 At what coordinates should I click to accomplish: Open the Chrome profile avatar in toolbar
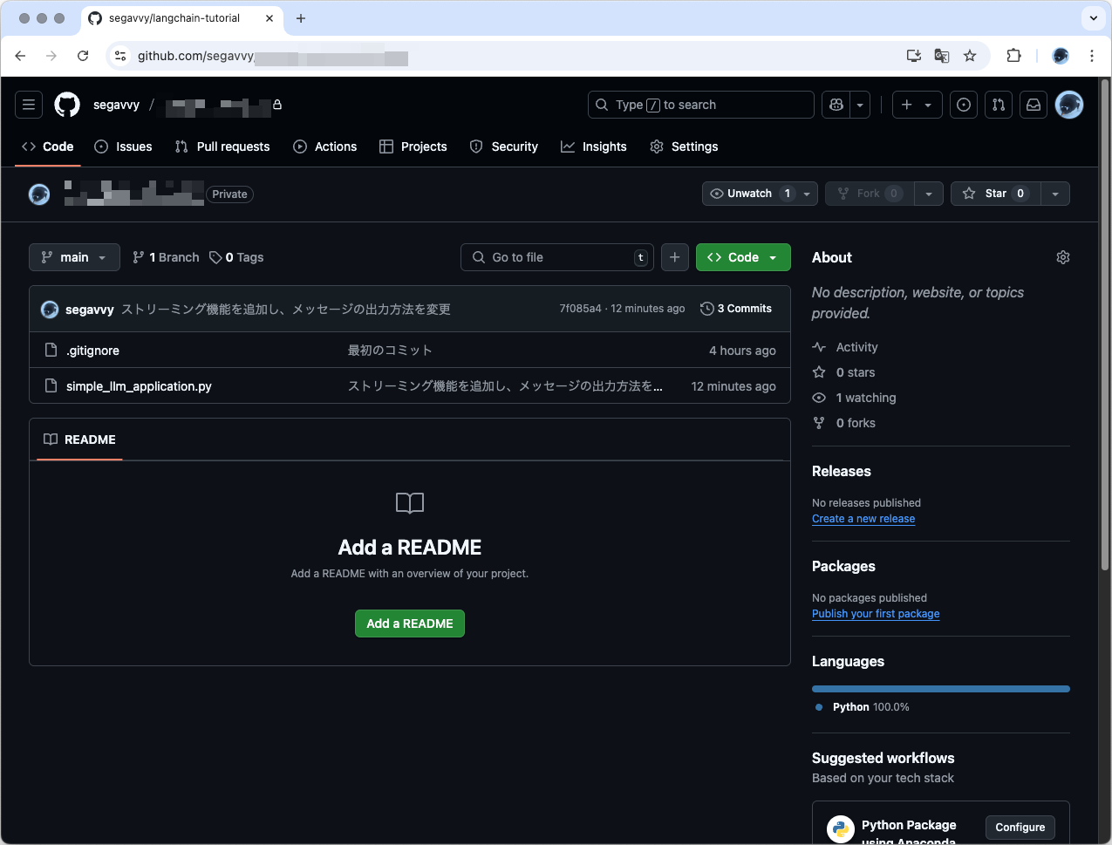(x=1061, y=56)
